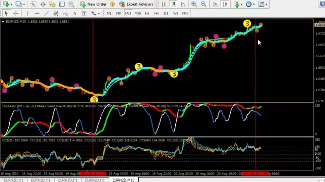
Task: Expand the Profiles dropdown arrow
Action: point(24,4)
